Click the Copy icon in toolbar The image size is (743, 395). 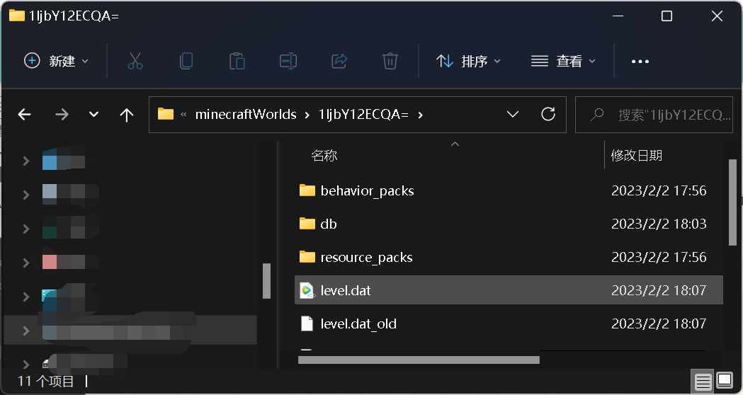pos(186,61)
